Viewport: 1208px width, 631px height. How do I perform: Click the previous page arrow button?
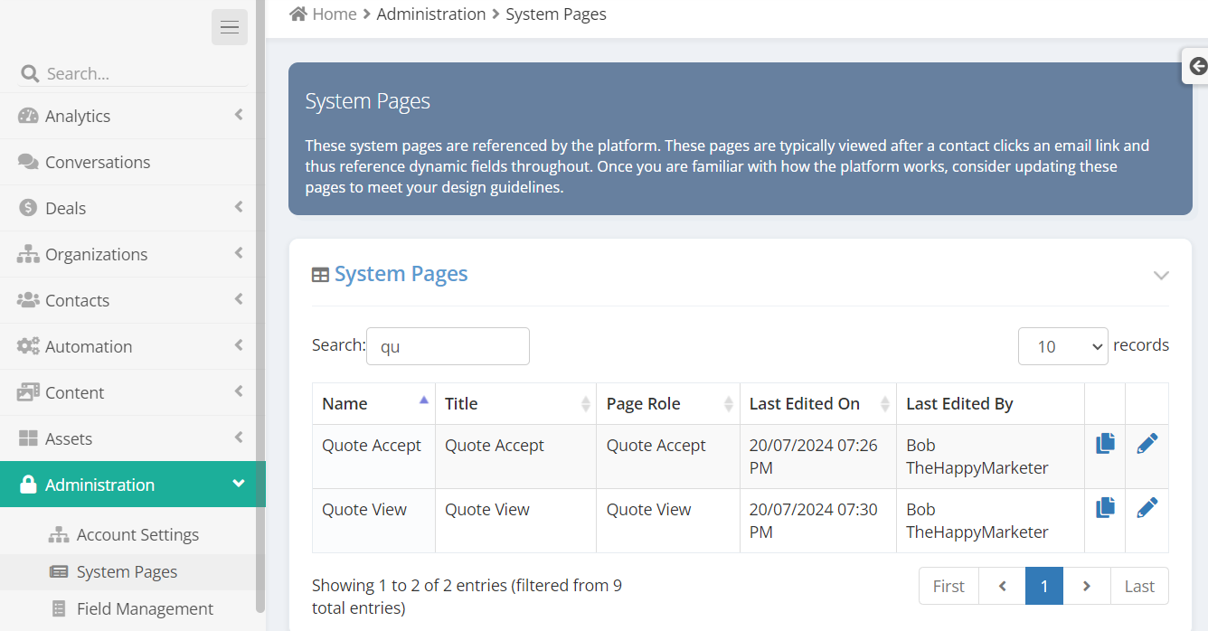click(x=1002, y=586)
